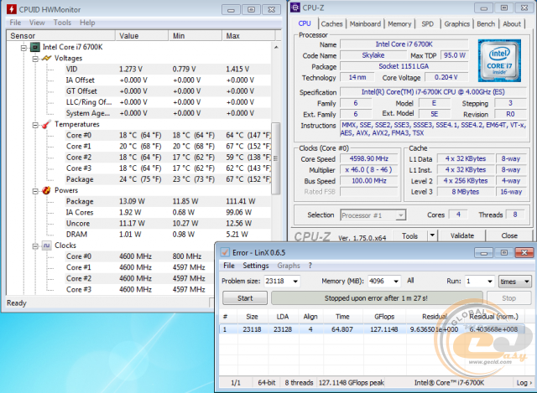Click the CPU-Z app icon in title bar
This screenshot has height=393, width=537.
coord(295,8)
